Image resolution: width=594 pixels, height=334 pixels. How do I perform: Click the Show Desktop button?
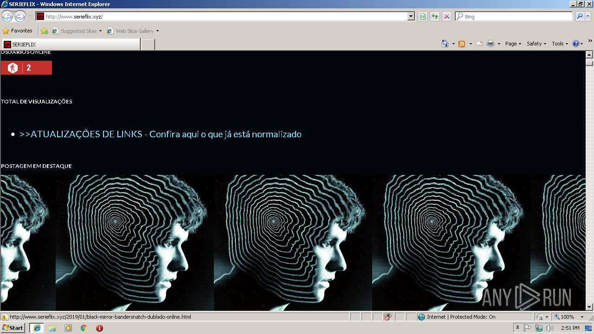(x=589, y=328)
